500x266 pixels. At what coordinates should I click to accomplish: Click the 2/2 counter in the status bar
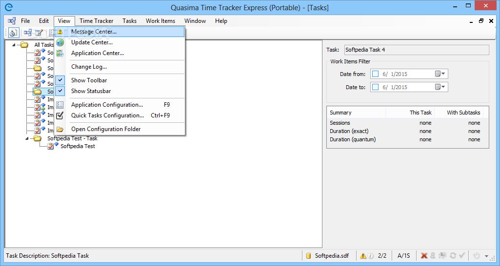(x=382, y=256)
